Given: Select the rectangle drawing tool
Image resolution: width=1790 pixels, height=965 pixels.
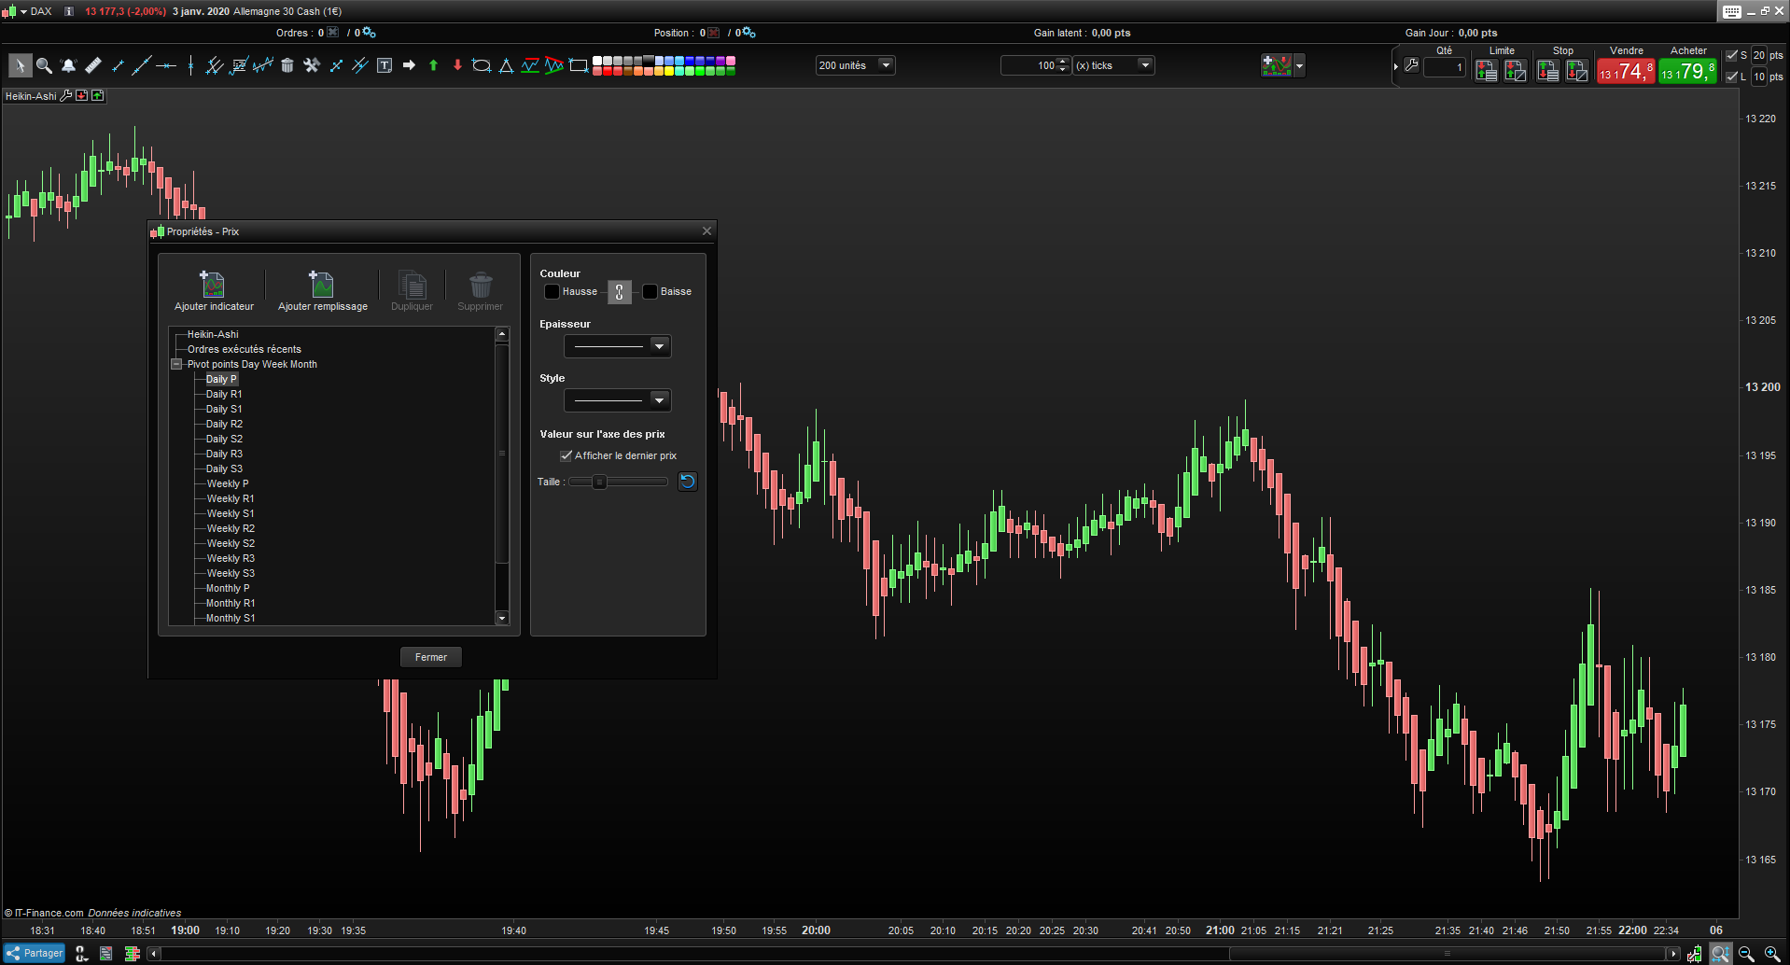Looking at the screenshot, I should [x=579, y=65].
